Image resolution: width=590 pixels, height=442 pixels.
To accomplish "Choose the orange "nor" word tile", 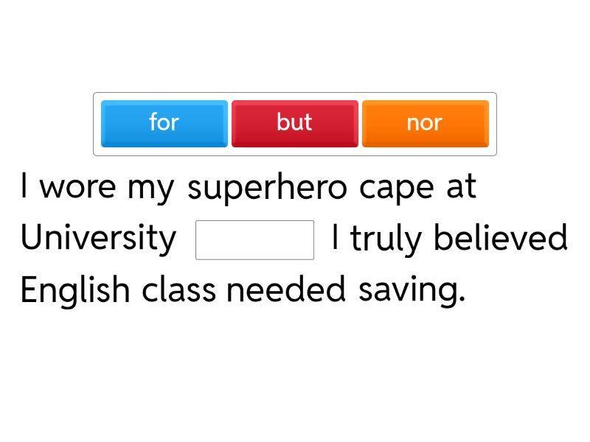I will pos(425,123).
